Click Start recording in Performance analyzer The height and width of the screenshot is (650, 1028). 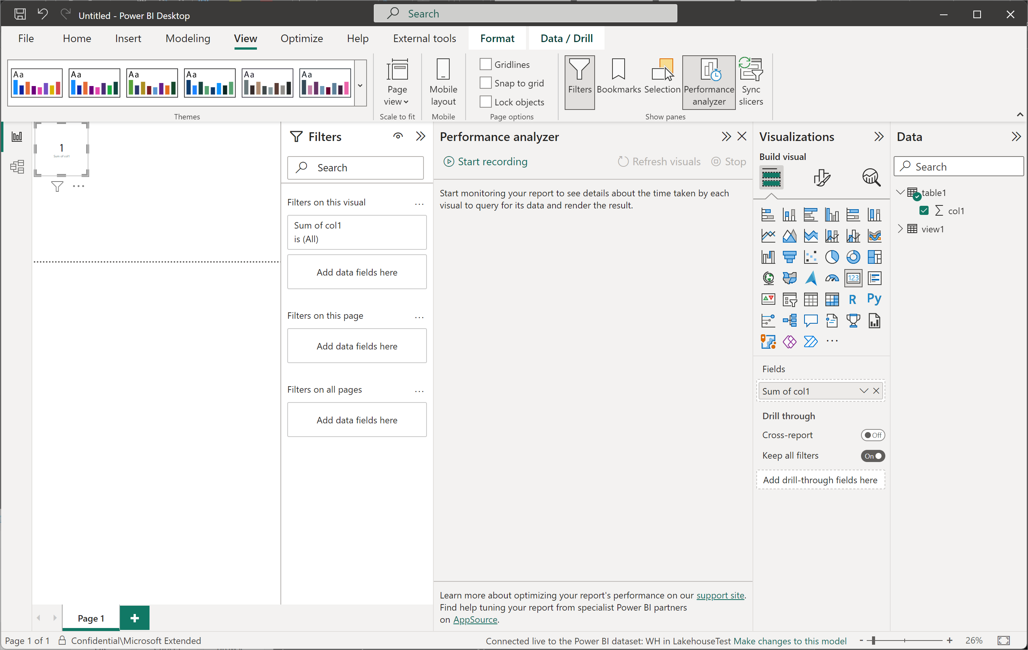point(486,161)
